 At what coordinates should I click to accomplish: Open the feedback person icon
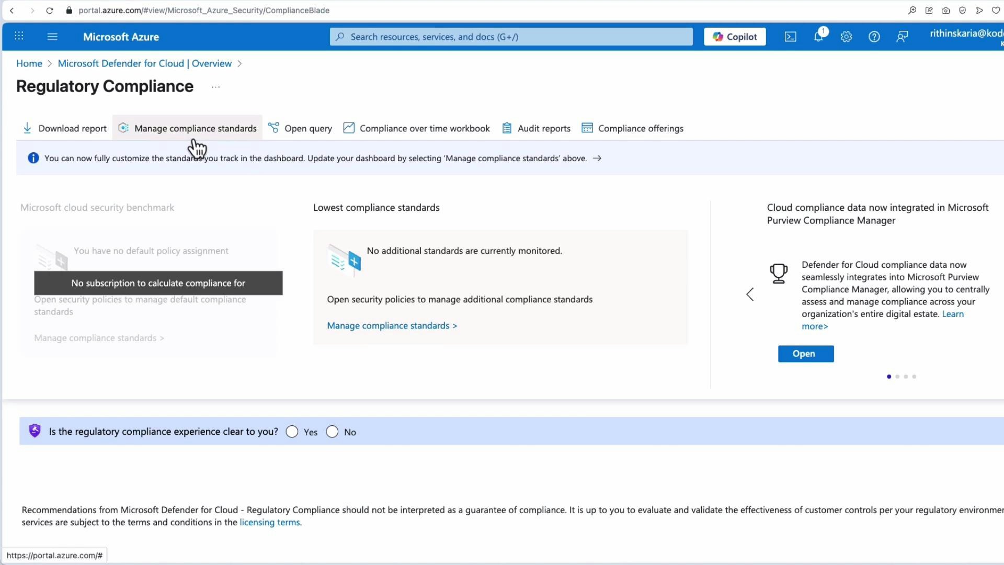click(903, 37)
